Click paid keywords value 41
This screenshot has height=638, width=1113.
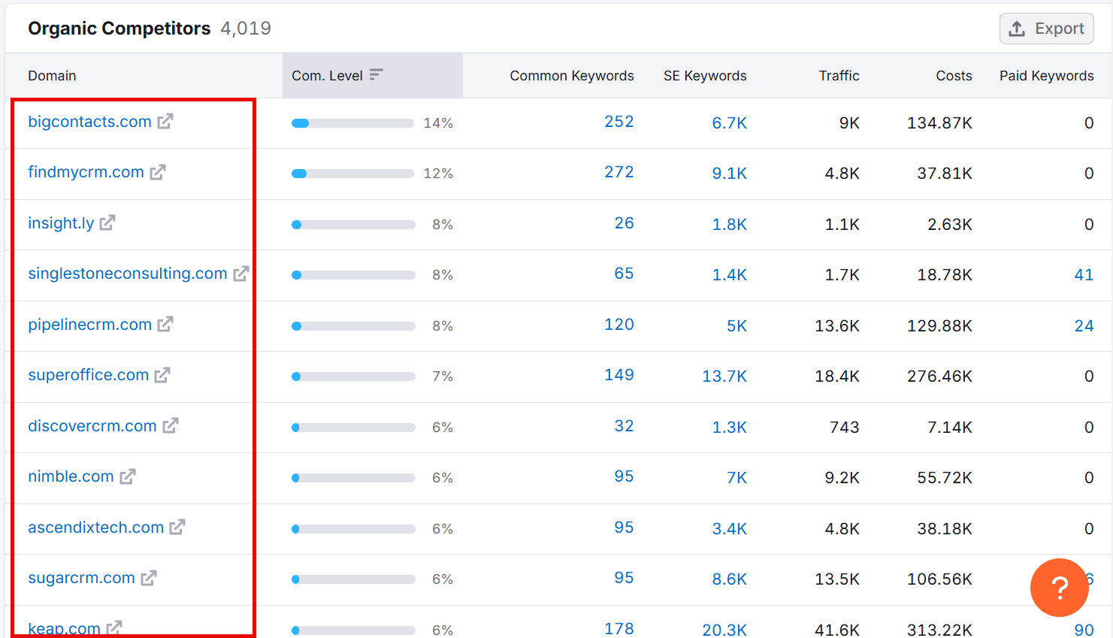tap(1084, 275)
